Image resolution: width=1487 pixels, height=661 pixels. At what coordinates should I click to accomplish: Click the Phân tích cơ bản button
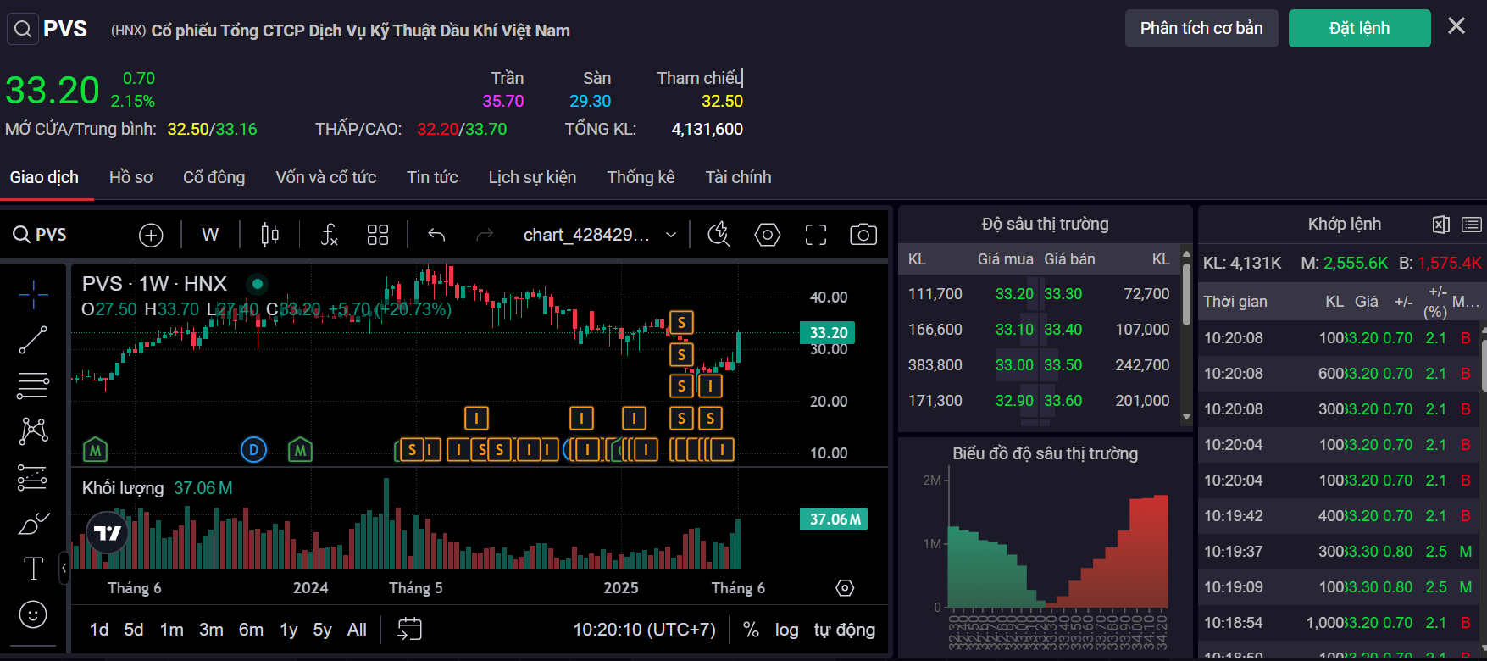[x=1201, y=29]
